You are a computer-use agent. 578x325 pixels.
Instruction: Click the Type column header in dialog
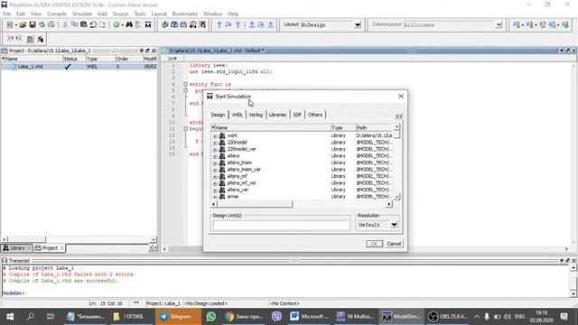pyautogui.click(x=343, y=127)
